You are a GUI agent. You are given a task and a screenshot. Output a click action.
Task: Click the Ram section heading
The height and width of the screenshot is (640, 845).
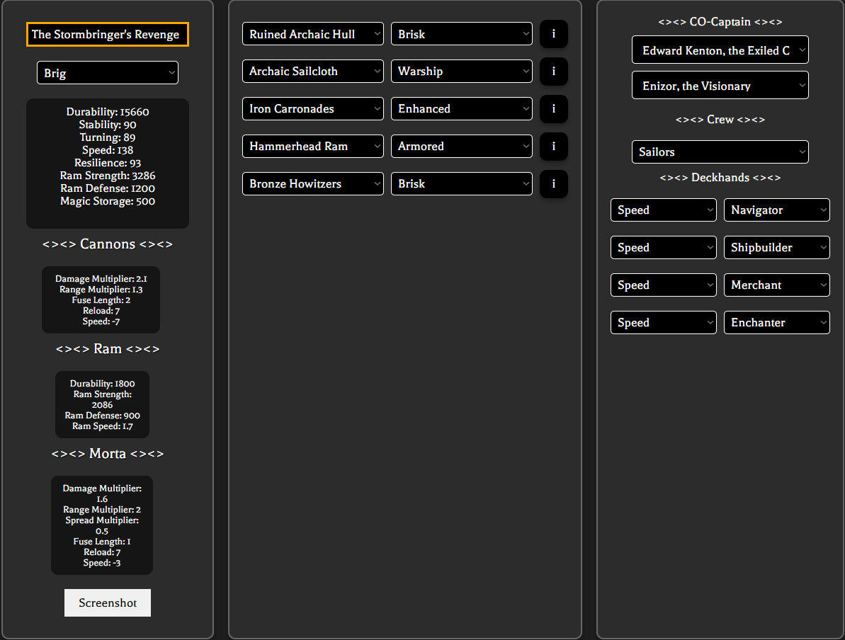[x=108, y=348]
